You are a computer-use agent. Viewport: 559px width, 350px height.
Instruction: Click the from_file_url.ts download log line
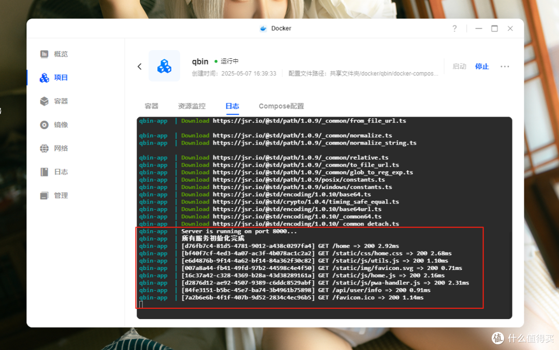tap(294, 121)
